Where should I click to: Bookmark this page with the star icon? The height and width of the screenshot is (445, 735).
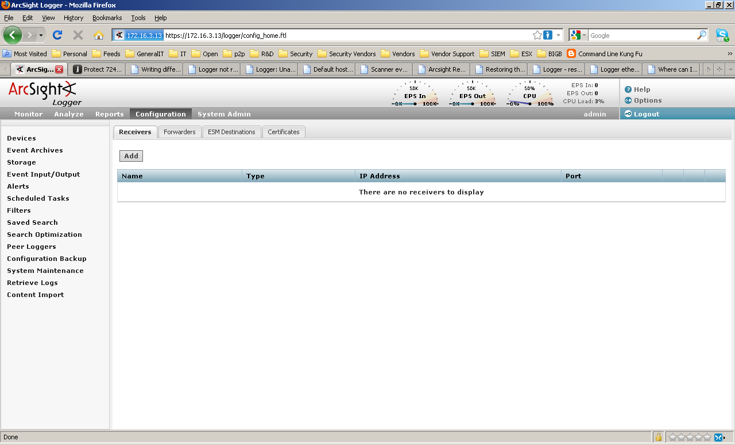click(x=537, y=35)
